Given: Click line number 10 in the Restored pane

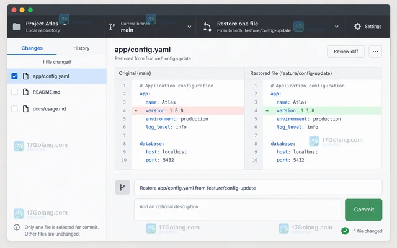Looking at the screenshot, I should [255, 160].
